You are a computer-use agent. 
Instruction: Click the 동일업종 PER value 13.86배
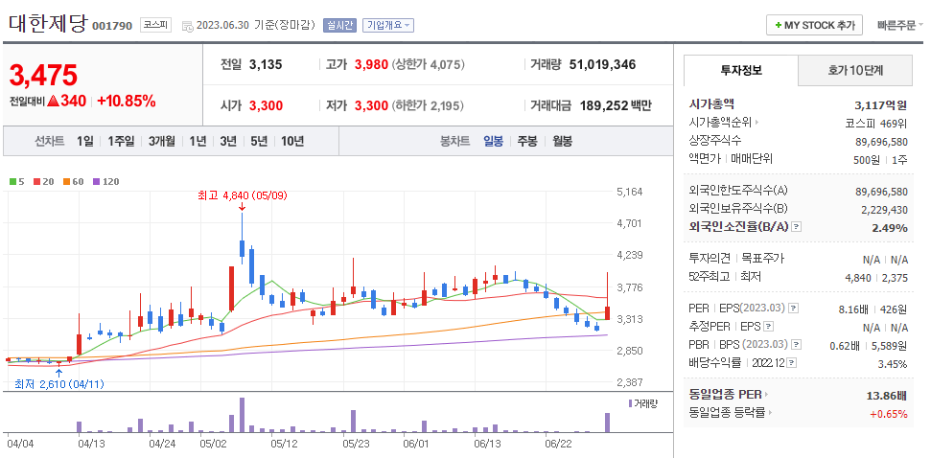(x=887, y=396)
